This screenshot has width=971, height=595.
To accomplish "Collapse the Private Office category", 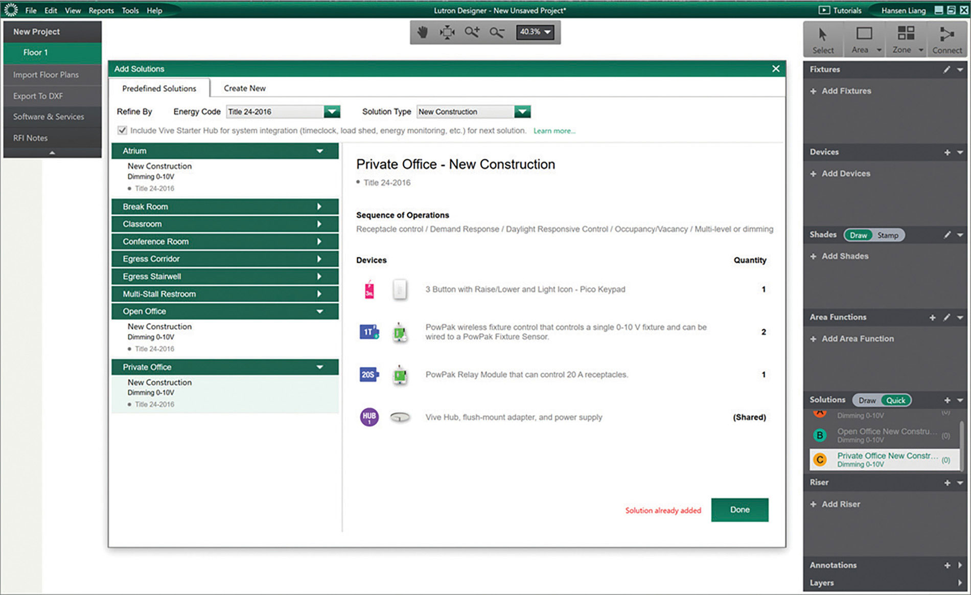I will point(225,367).
